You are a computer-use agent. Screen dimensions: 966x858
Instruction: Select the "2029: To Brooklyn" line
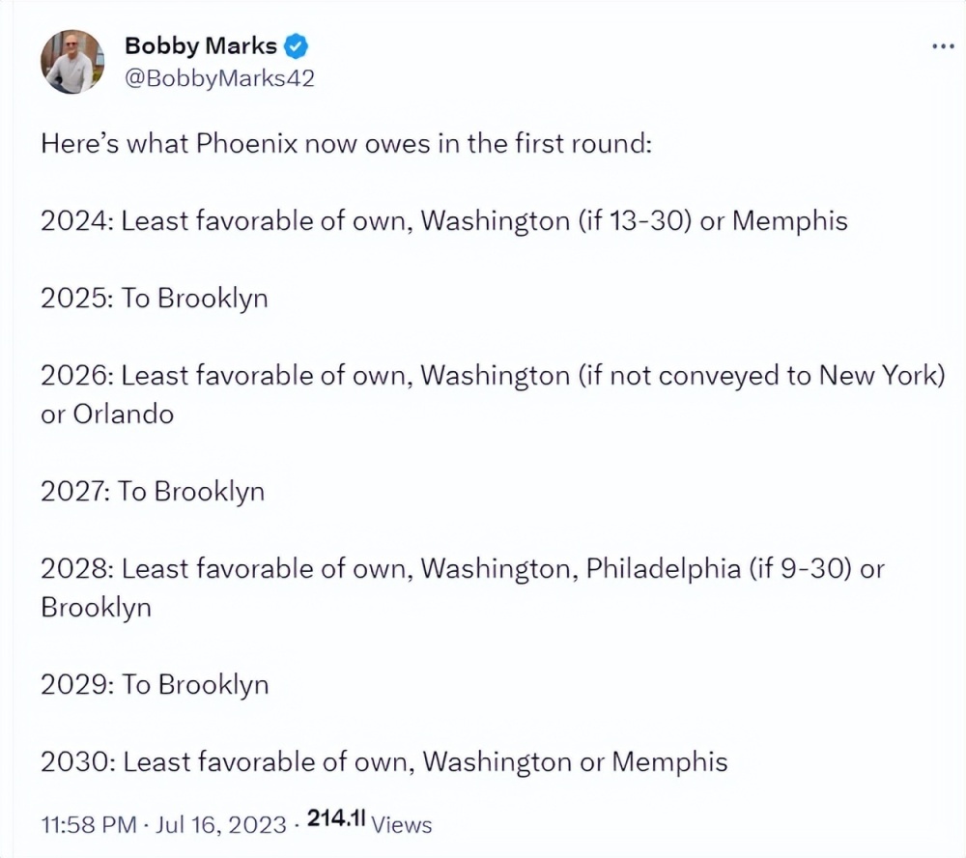[x=155, y=684]
